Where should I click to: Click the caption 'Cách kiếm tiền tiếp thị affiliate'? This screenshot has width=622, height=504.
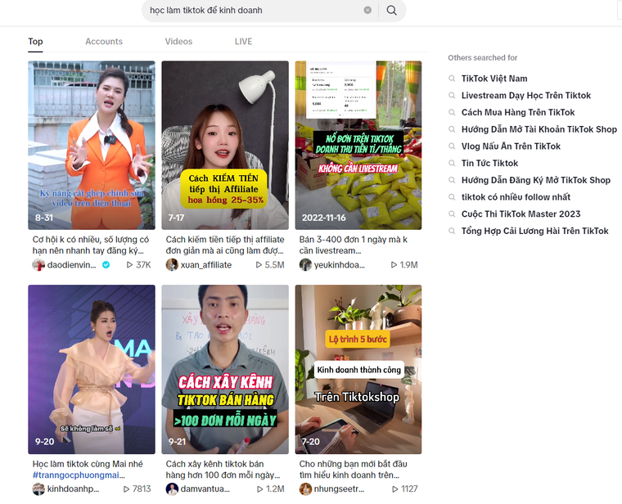tap(225, 240)
